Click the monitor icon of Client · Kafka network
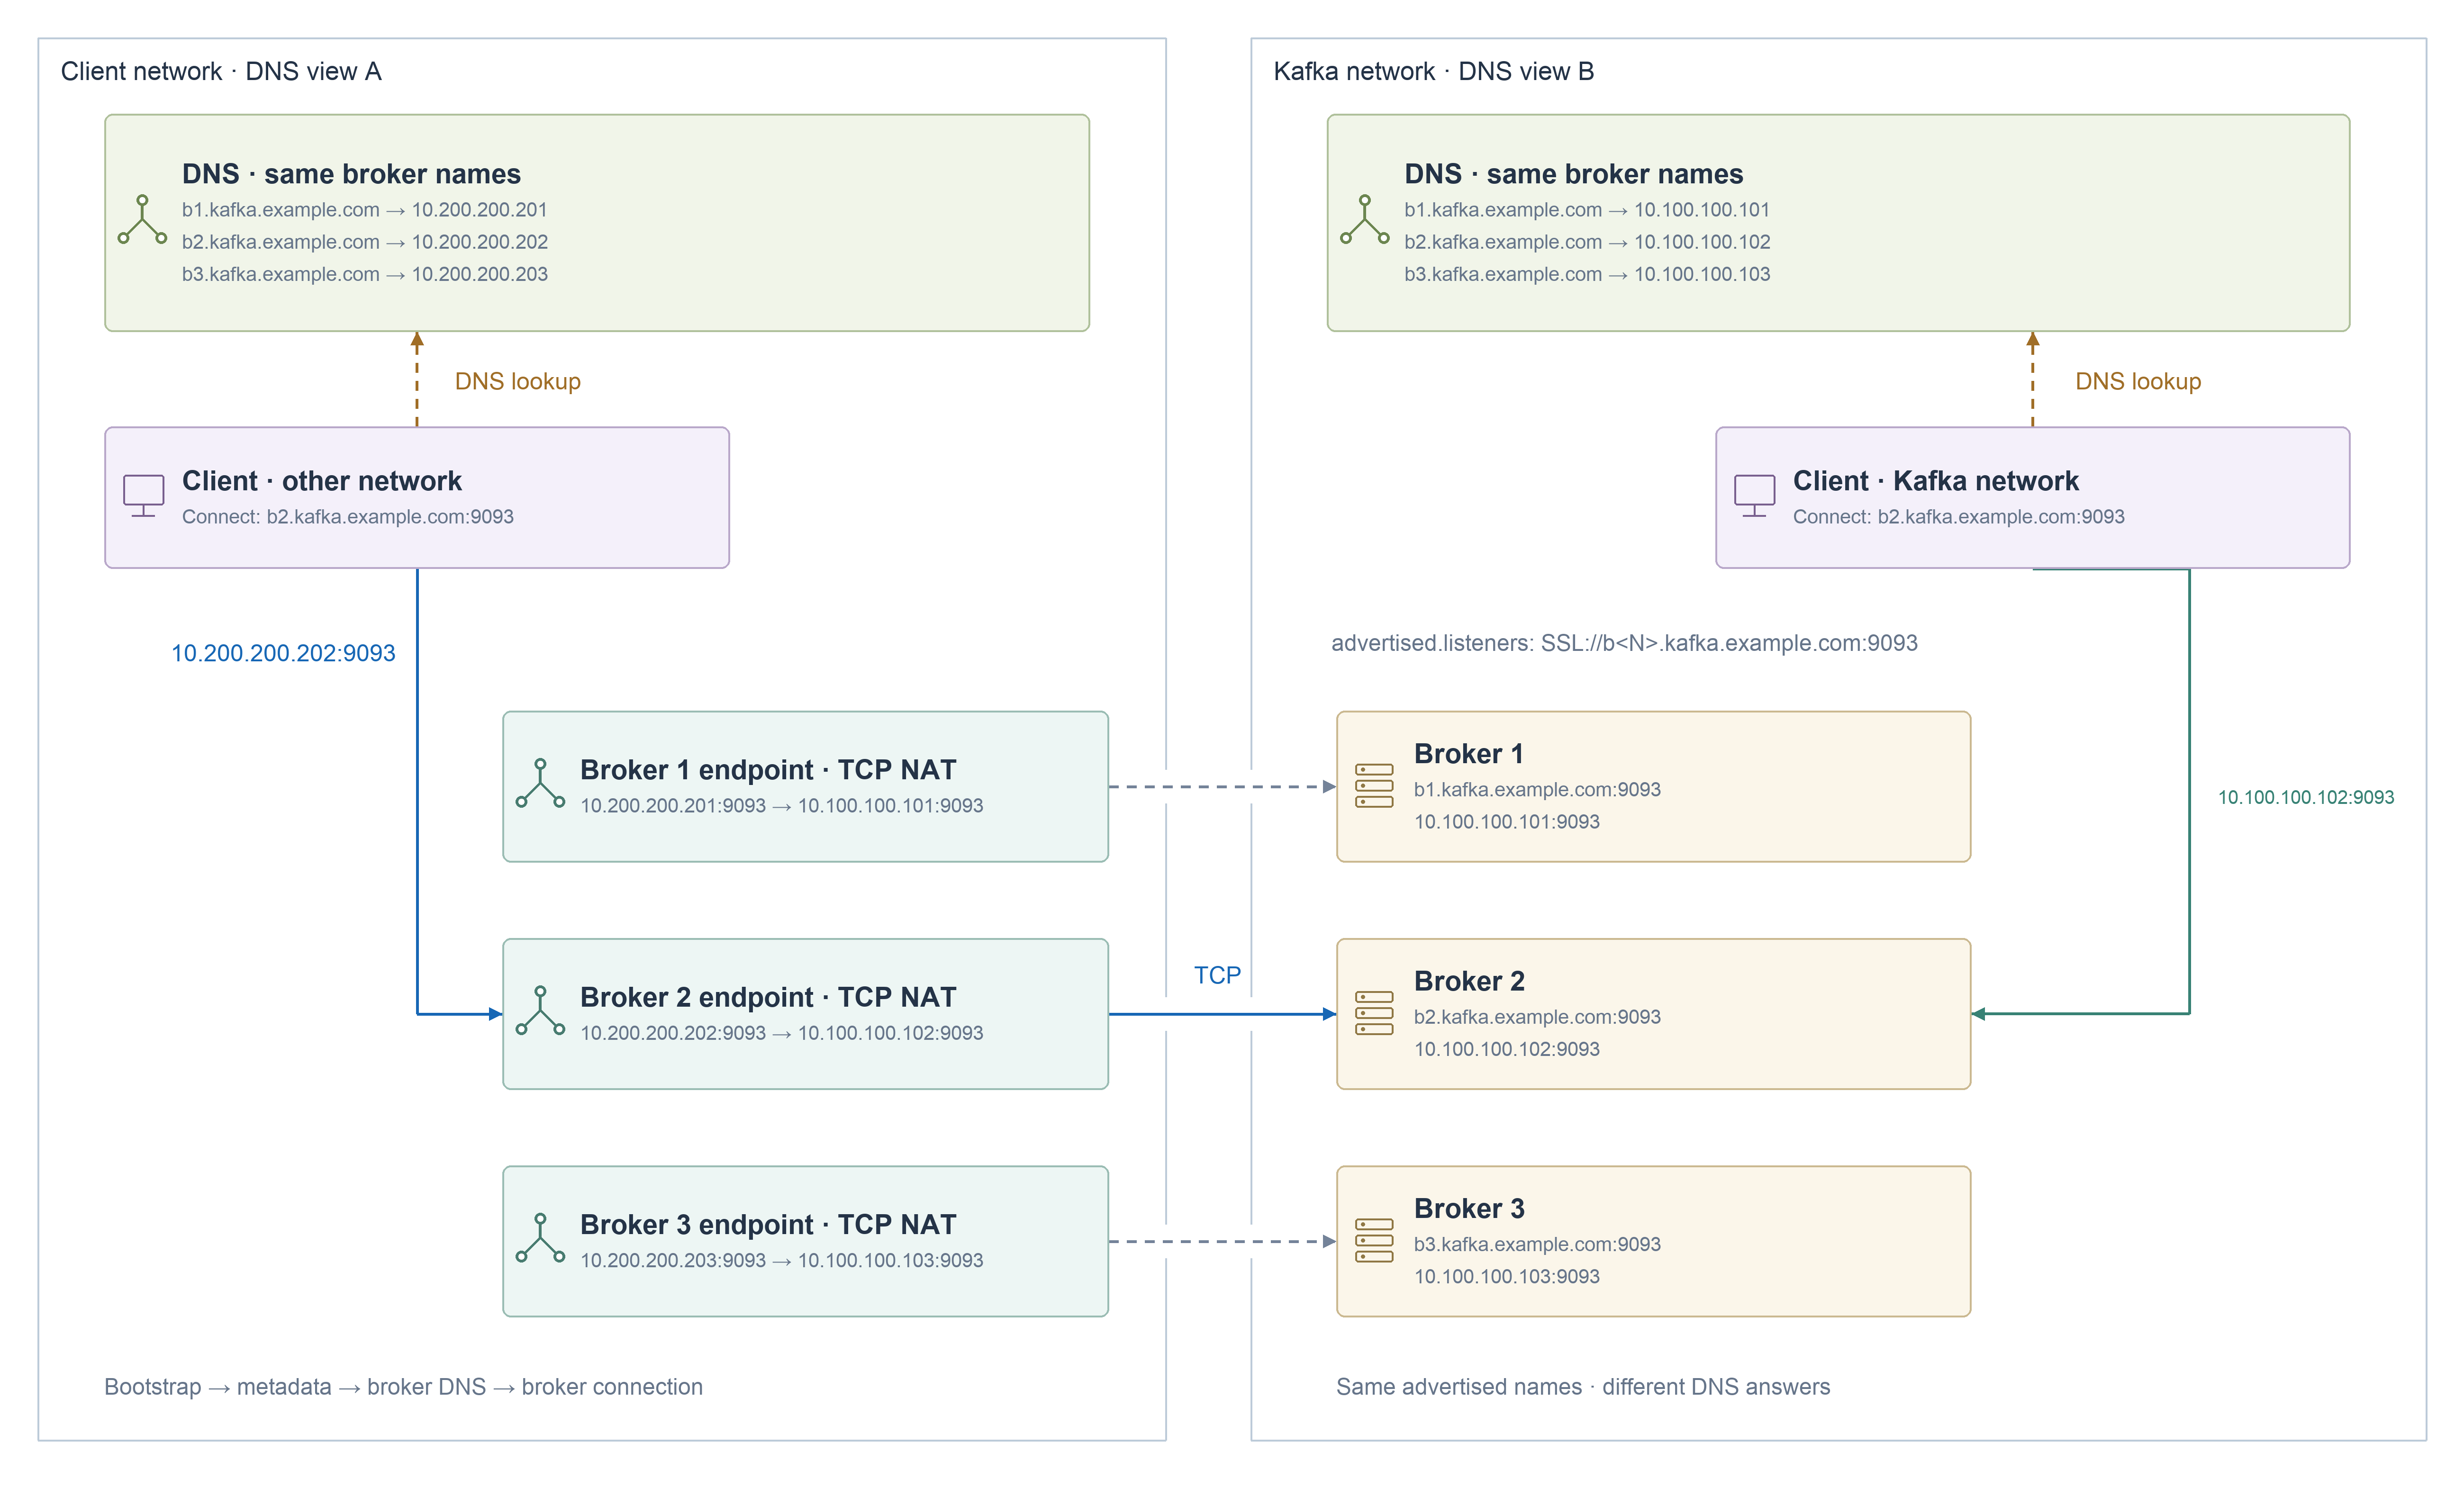The width and height of the screenshot is (2464, 1497). pyautogui.click(x=1754, y=496)
